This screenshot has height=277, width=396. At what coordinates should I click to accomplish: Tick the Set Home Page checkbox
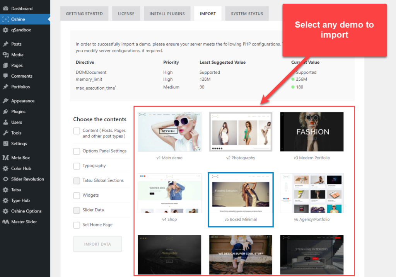coord(77,225)
